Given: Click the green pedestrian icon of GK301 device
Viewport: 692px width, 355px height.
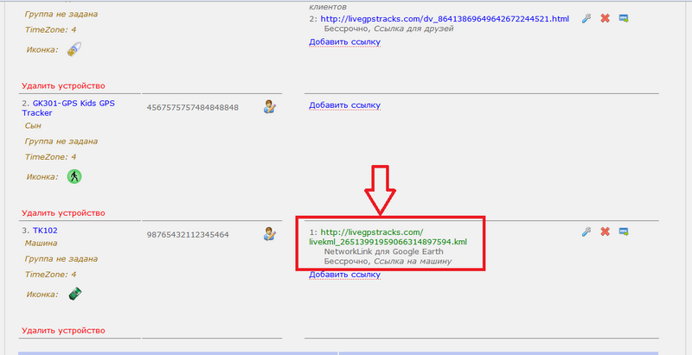Looking at the screenshot, I should (x=74, y=176).
